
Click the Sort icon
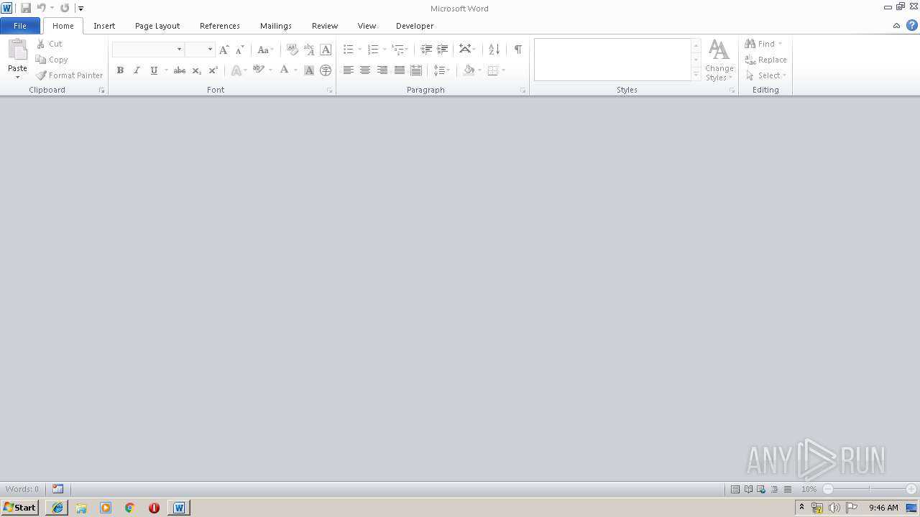[x=494, y=50]
